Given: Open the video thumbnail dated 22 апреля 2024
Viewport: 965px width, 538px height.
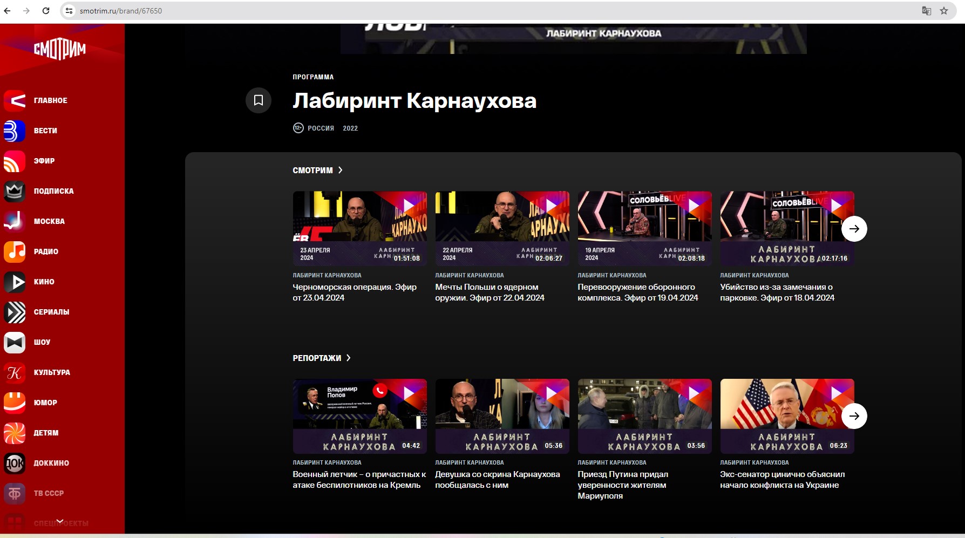Looking at the screenshot, I should (502, 229).
